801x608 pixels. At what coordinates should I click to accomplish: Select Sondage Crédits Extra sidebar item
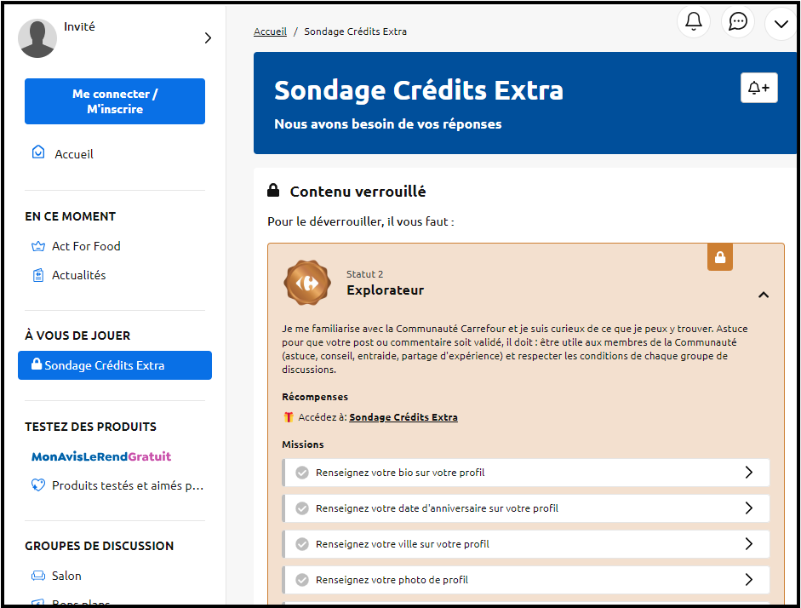(115, 365)
